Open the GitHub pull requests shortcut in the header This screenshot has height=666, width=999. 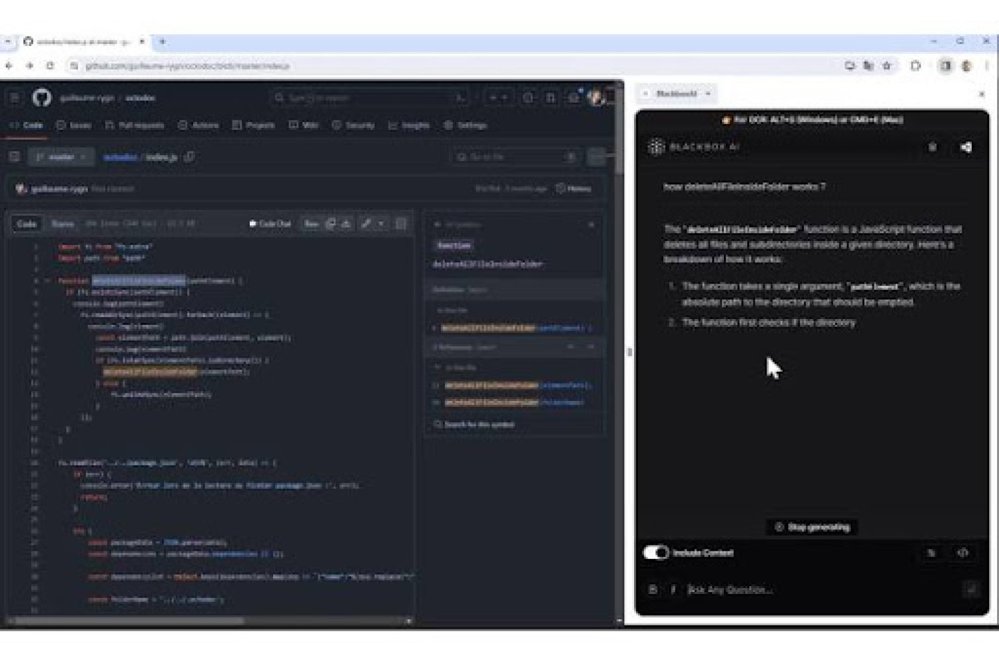[x=551, y=98]
